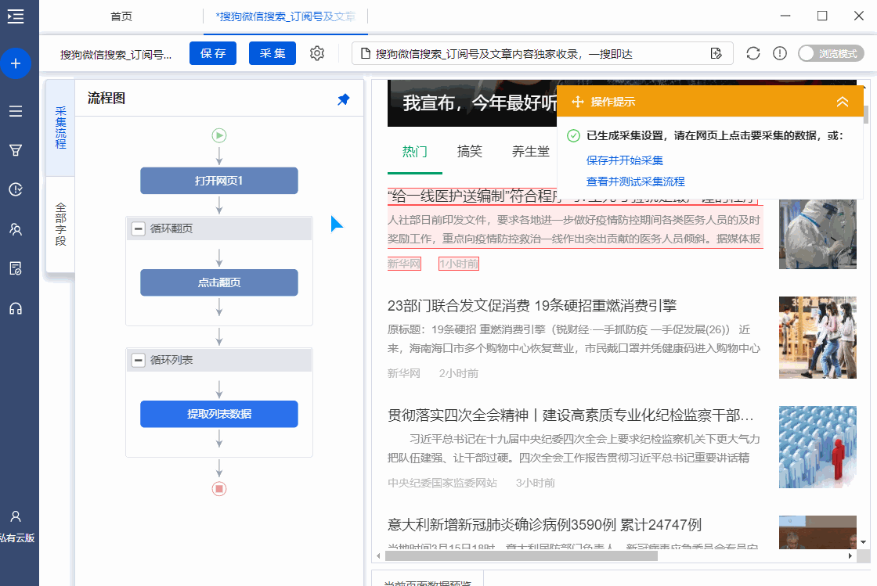The width and height of the screenshot is (877, 586).
Task: Open the 搞笑 category tab on web page
Action: [469, 151]
